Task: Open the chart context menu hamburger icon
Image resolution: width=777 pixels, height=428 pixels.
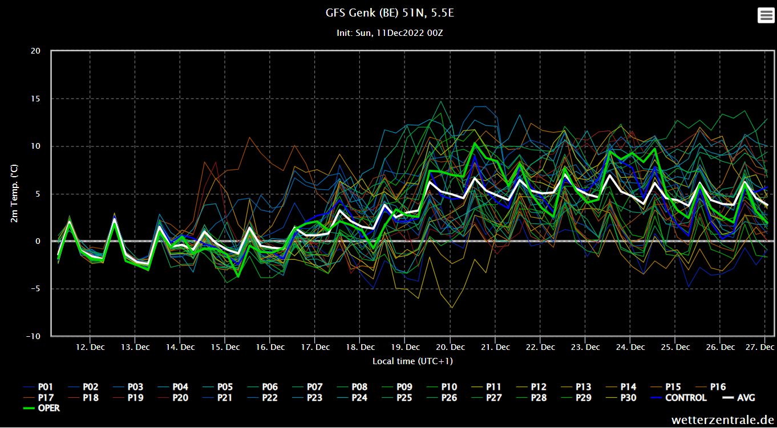Action: [766, 15]
